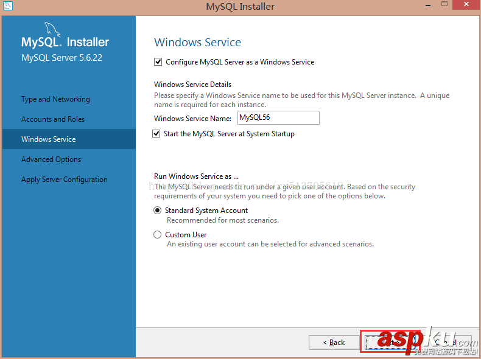The height and width of the screenshot is (359, 481).
Task: Click 'Recommended for most scenarios.' text
Action: click(223, 220)
